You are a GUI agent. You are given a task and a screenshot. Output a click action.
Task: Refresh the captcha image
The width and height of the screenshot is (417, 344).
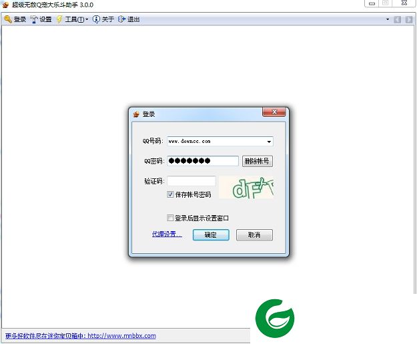pos(246,188)
